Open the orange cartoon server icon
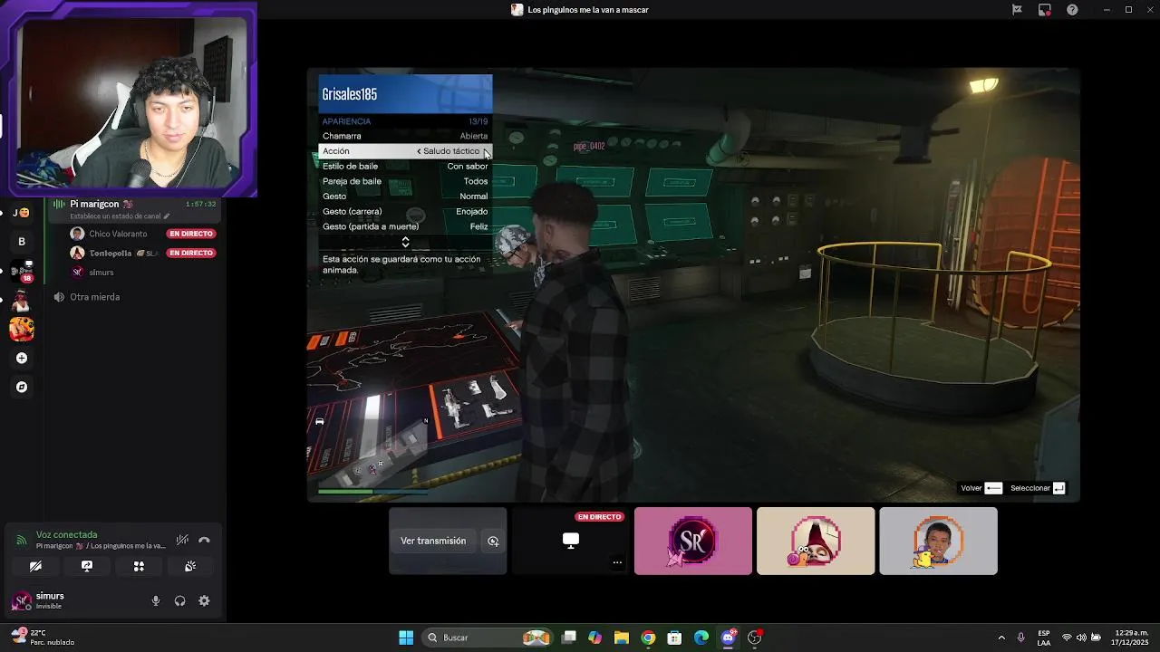 22,329
